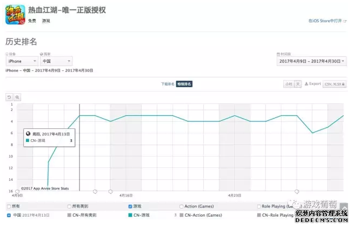Click the 4月16日 axis label
Image resolution: width=354 pixels, height=228 pixels.
126,196
